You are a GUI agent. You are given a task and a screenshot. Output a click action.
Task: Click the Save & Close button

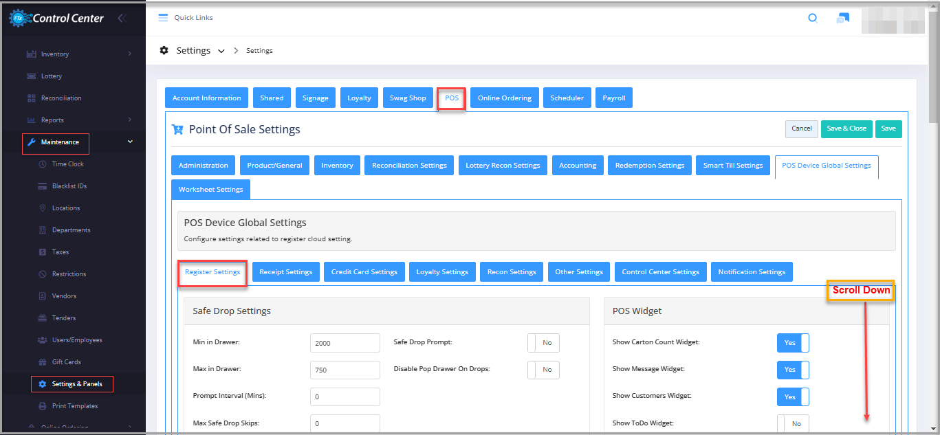coord(846,129)
